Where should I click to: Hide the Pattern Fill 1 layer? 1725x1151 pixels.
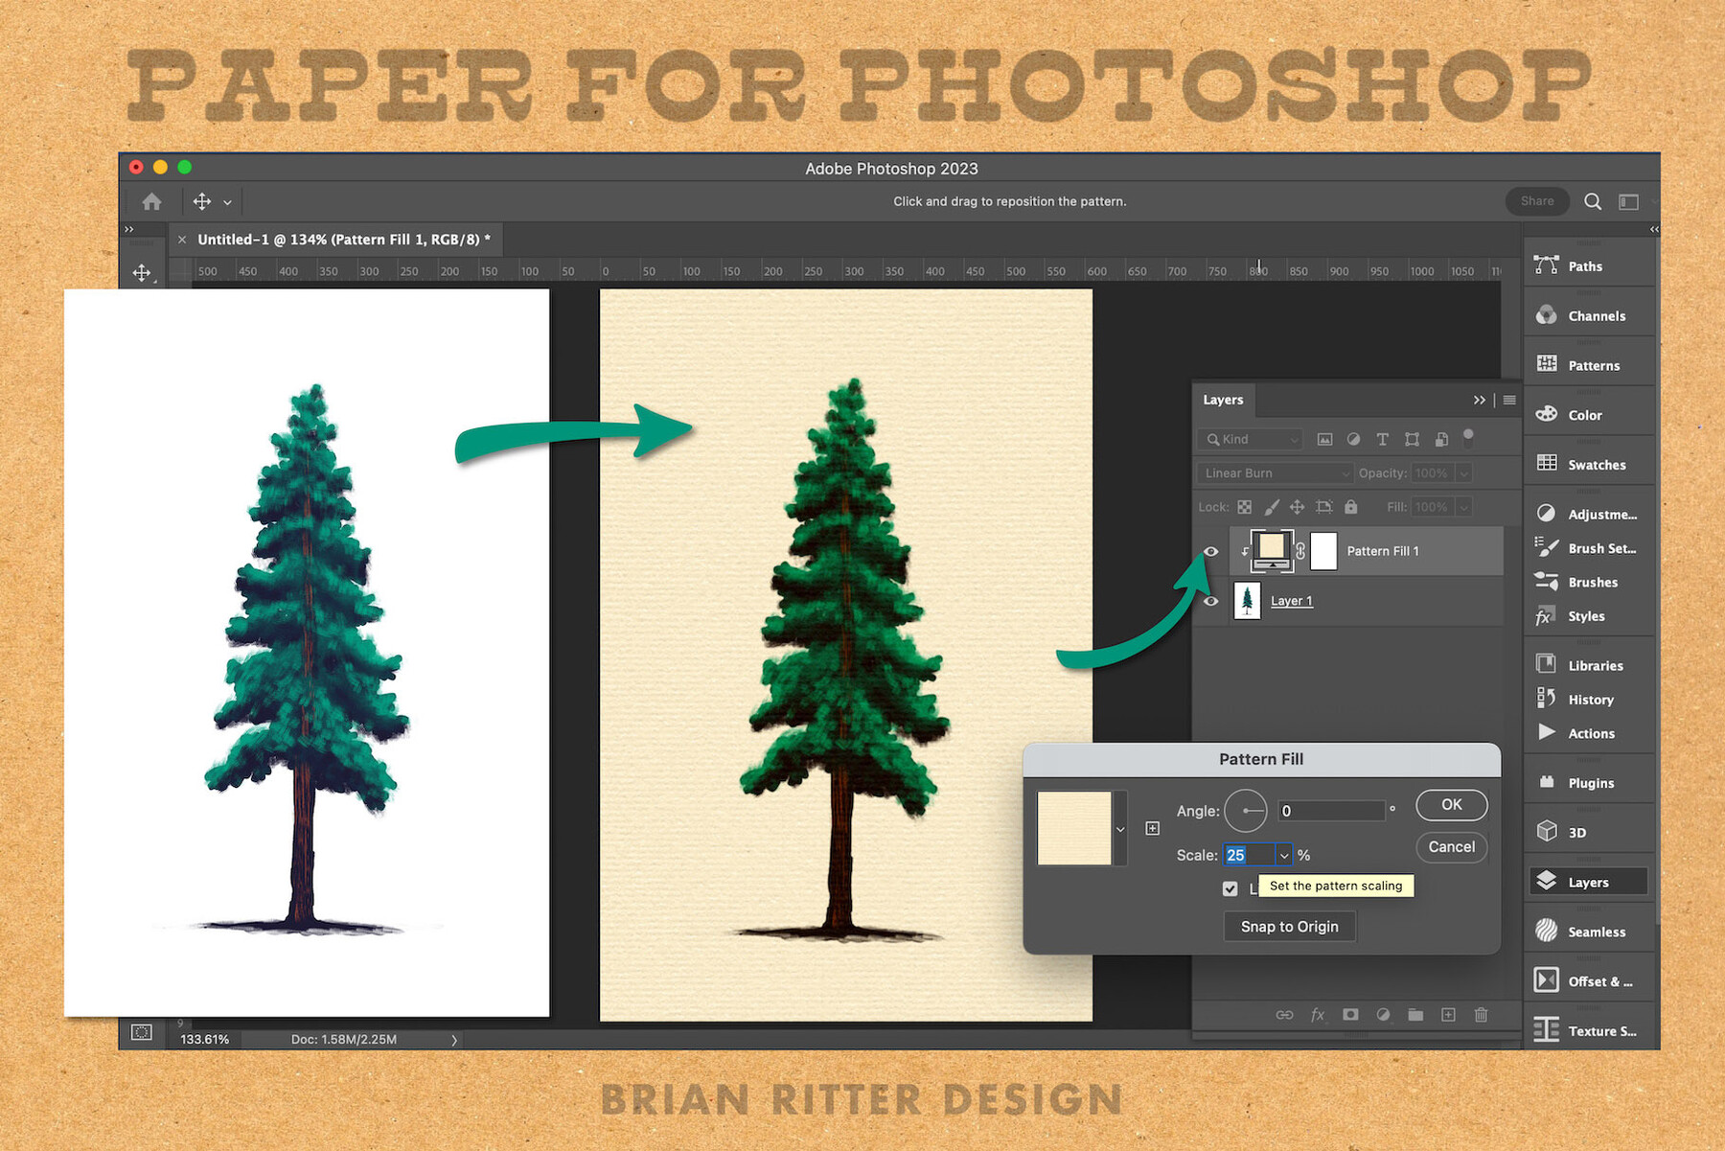[1210, 551]
